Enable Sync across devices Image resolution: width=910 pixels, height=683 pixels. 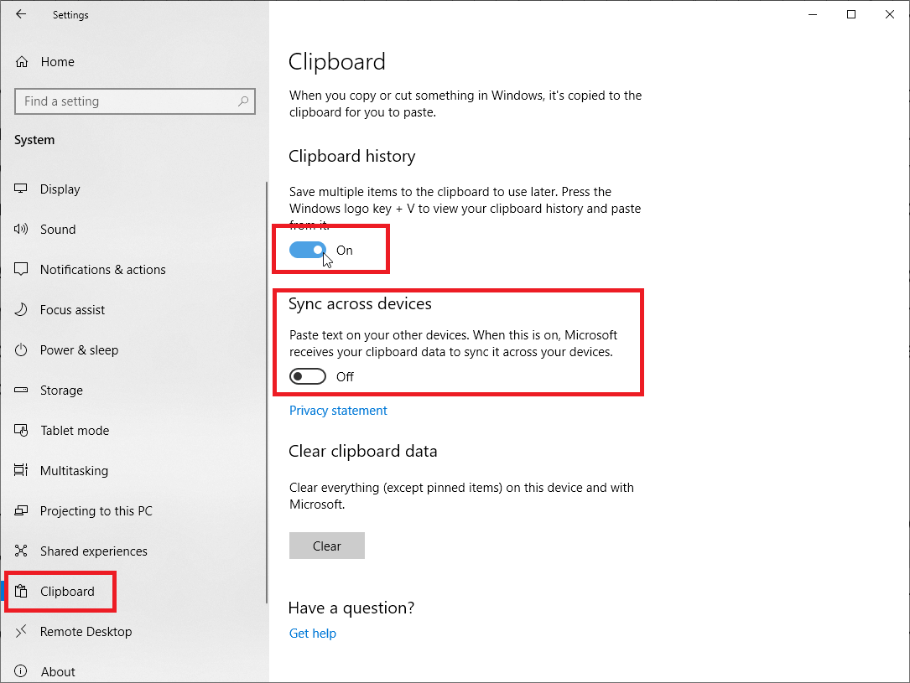pos(307,375)
